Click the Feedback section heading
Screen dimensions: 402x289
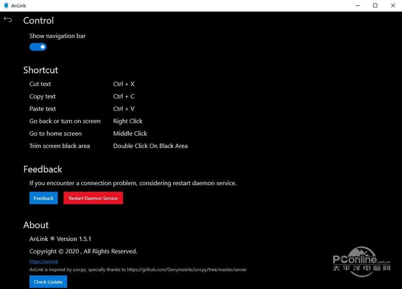[x=42, y=169]
